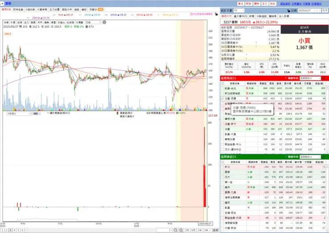The width and height of the screenshot is (329, 233).
Task: Click 小買 1,367 張 main-force summary
Action: click(304, 44)
